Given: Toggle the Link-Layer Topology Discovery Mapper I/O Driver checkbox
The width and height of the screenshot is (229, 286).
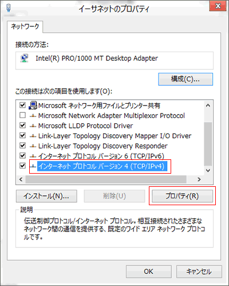Looking at the screenshot, I should [22, 135].
